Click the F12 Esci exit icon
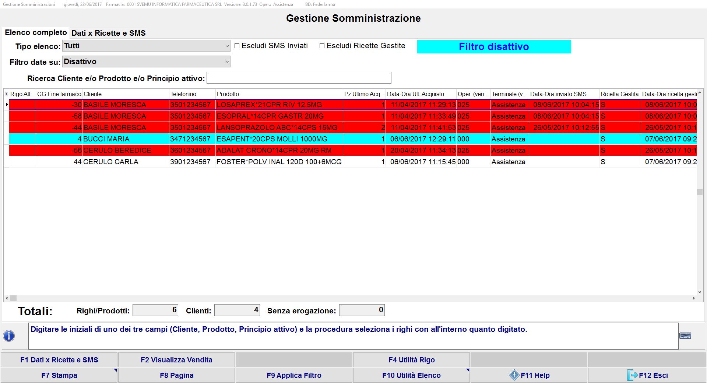The image size is (707, 383). click(632, 375)
